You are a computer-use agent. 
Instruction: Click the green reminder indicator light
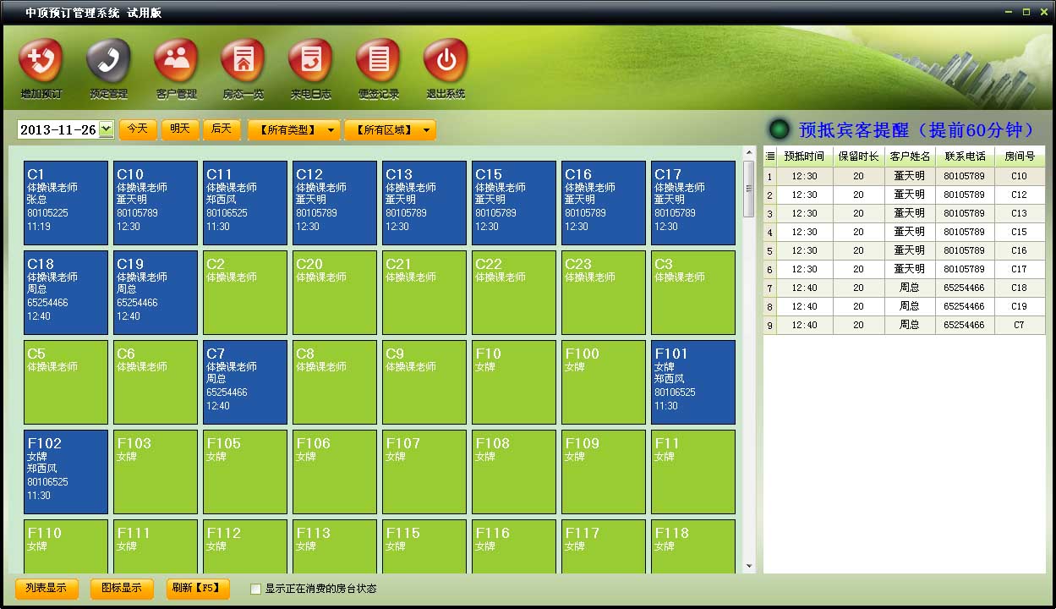[x=779, y=129]
